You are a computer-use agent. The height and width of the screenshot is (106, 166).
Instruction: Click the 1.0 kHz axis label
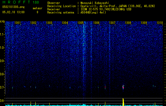pos(2,48)
